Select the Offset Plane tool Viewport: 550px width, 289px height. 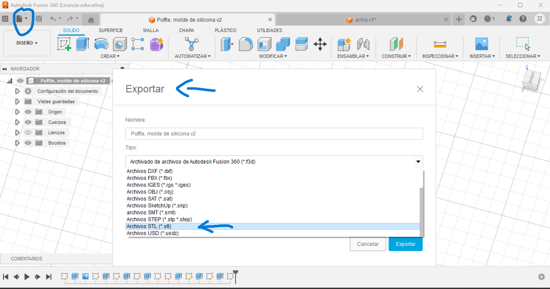pos(396,44)
